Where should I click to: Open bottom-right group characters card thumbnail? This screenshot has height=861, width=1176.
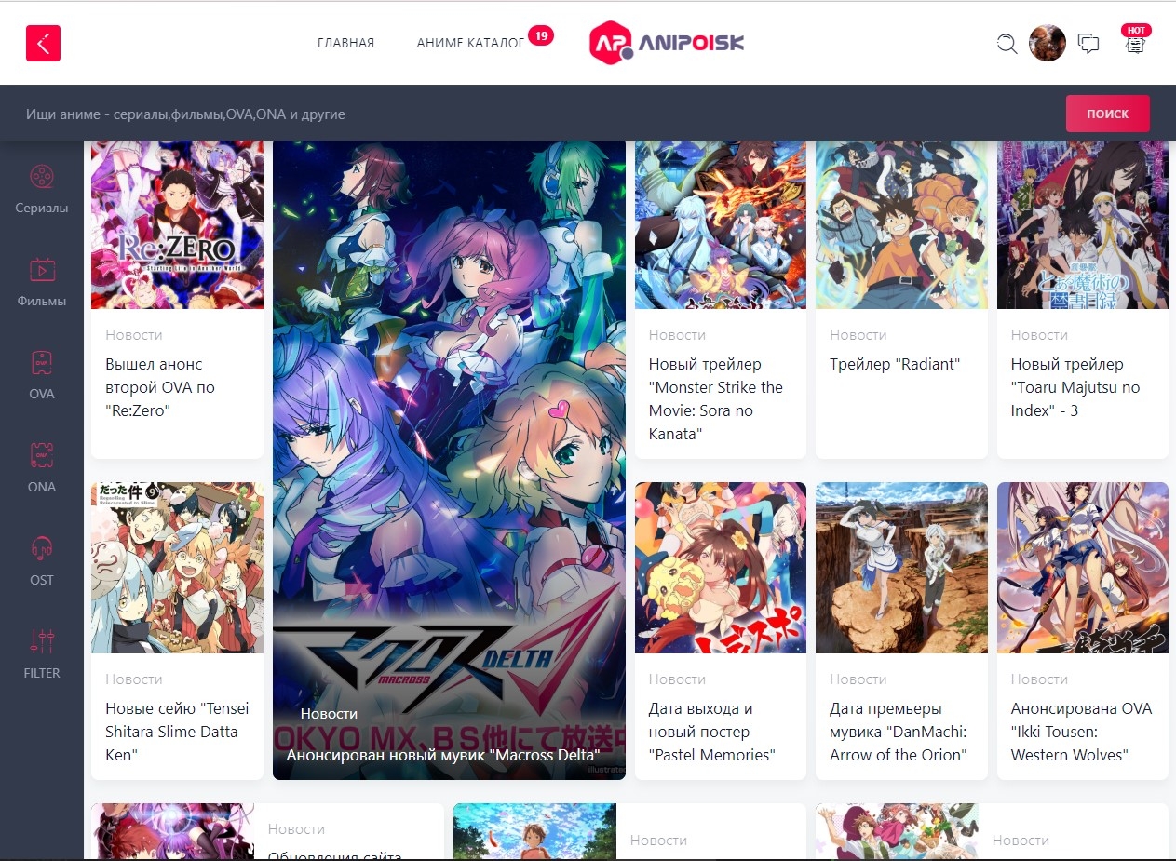point(897,831)
